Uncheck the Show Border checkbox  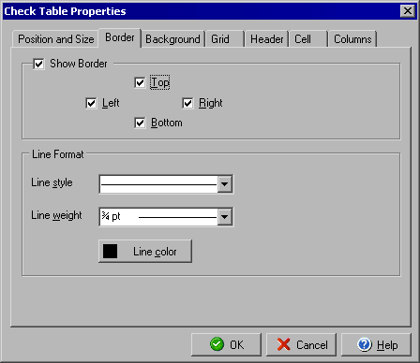(38, 64)
